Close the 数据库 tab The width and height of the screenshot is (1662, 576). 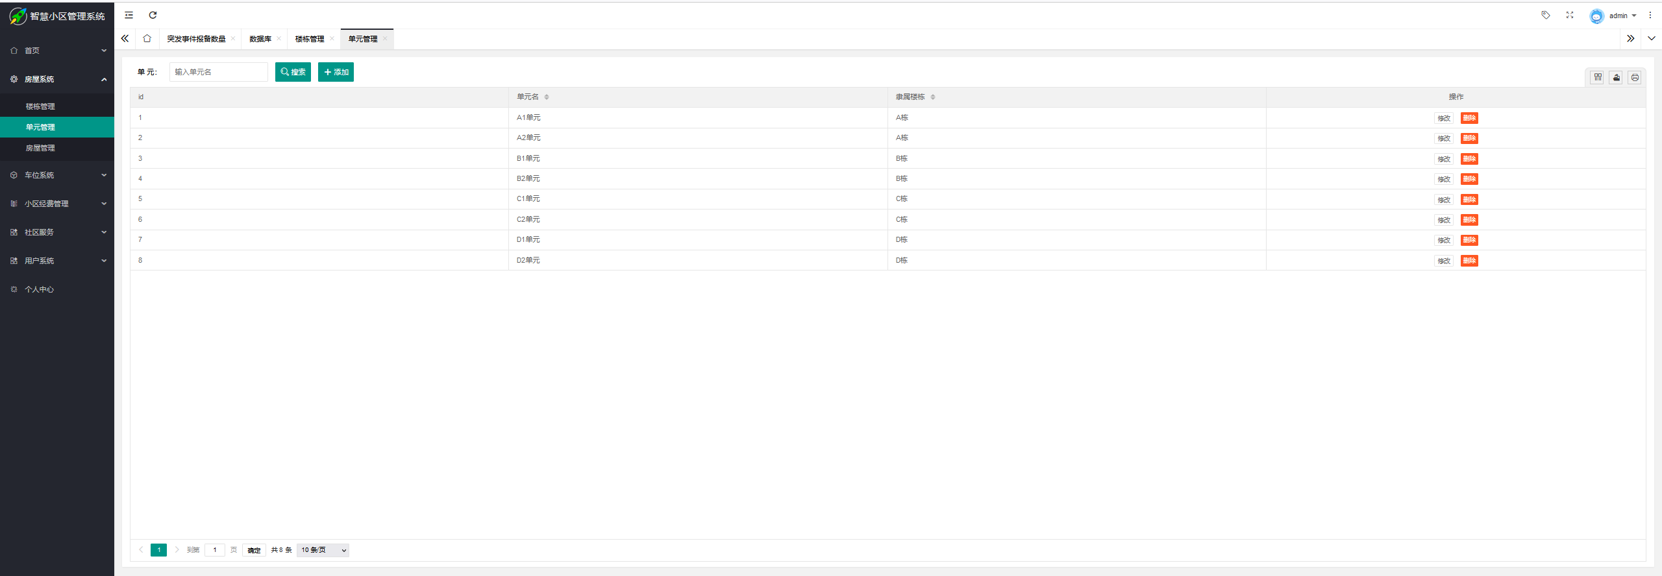(x=279, y=38)
